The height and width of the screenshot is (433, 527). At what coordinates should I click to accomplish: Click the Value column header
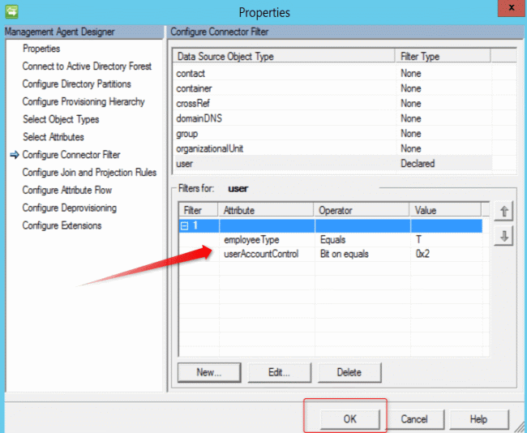446,211
